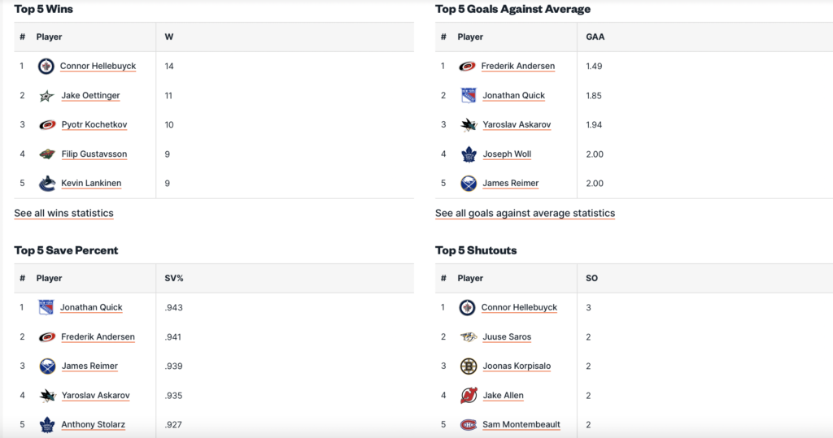Click the New Jersey Devils logo beside Jake Allen
Screen dimensions: 833x438
(468, 396)
